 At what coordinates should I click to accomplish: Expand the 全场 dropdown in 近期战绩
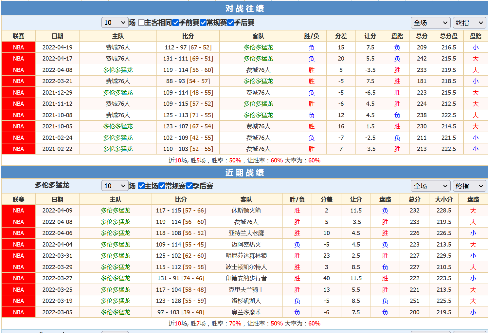tap(430, 186)
